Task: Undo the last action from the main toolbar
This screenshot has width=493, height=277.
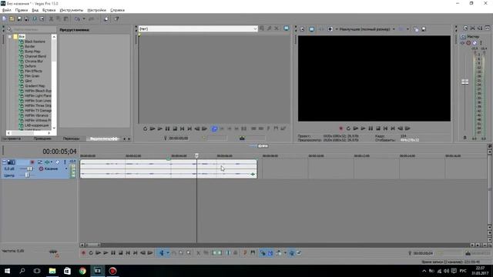Action: pos(77,18)
